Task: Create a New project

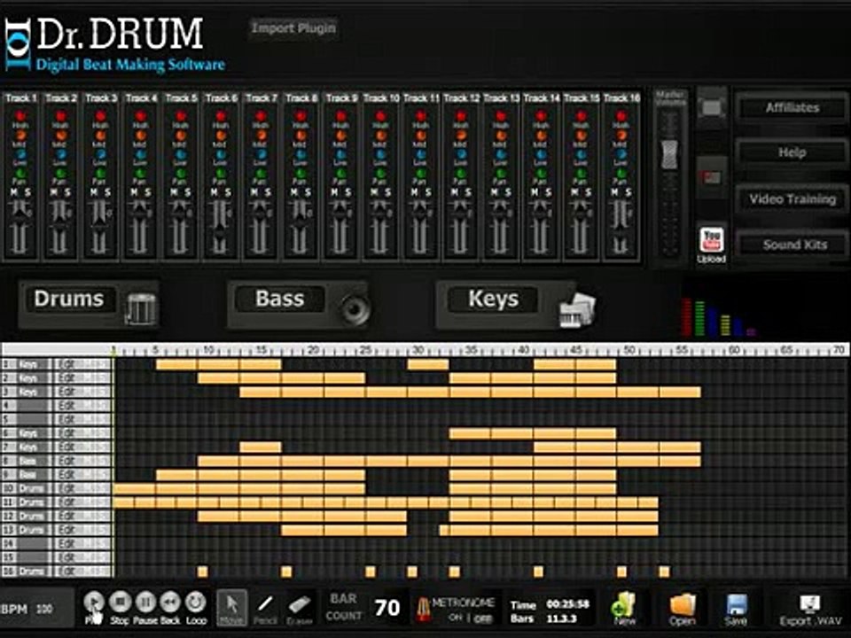Action: click(623, 608)
